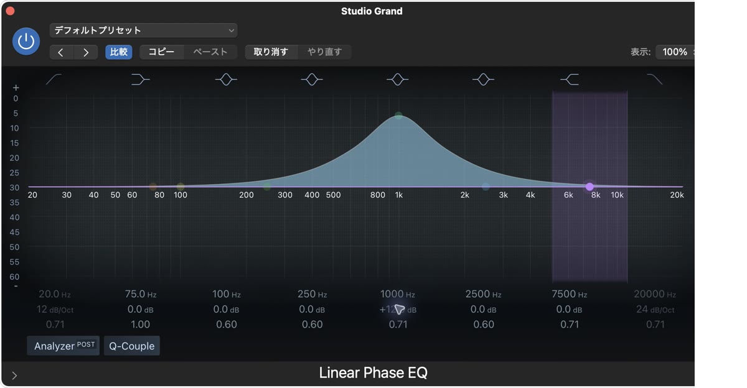The height and width of the screenshot is (388, 747).
Task: Click the 20000 Hz frequency field
Action: tap(655, 294)
